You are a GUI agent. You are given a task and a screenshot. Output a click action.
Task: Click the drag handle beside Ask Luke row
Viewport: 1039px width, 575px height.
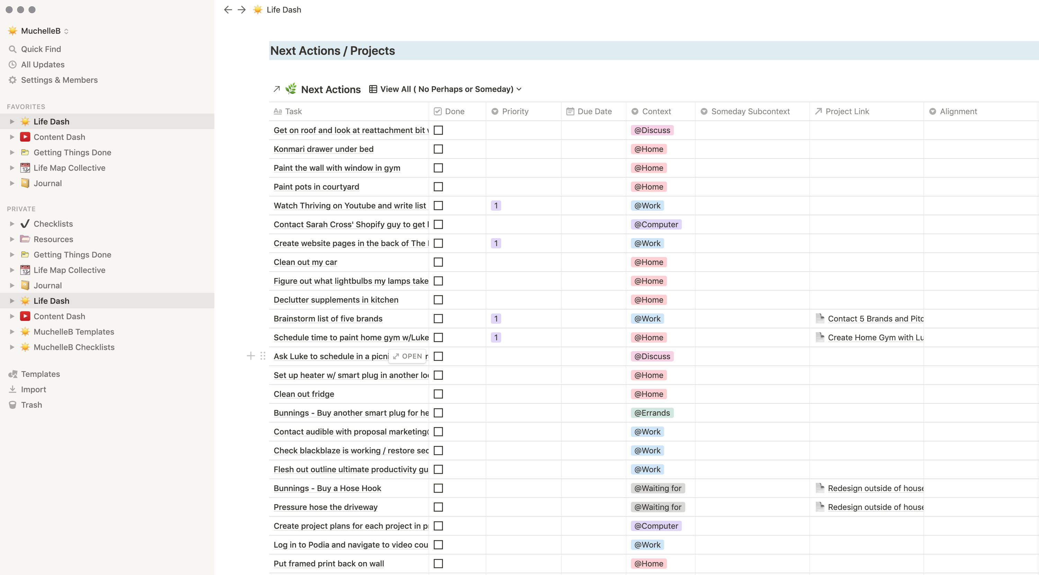(x=263, y=356)
